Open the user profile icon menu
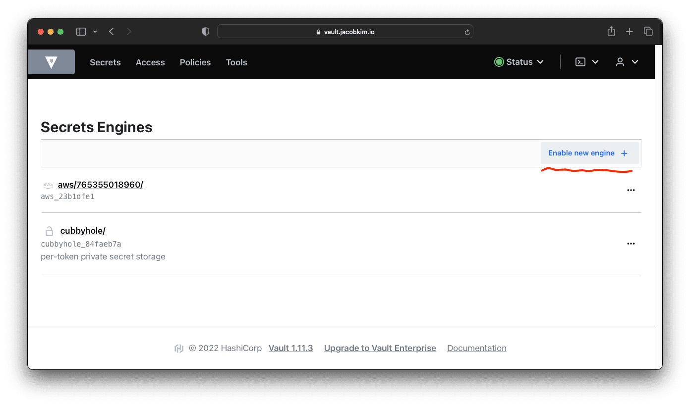 click(620, 62)
